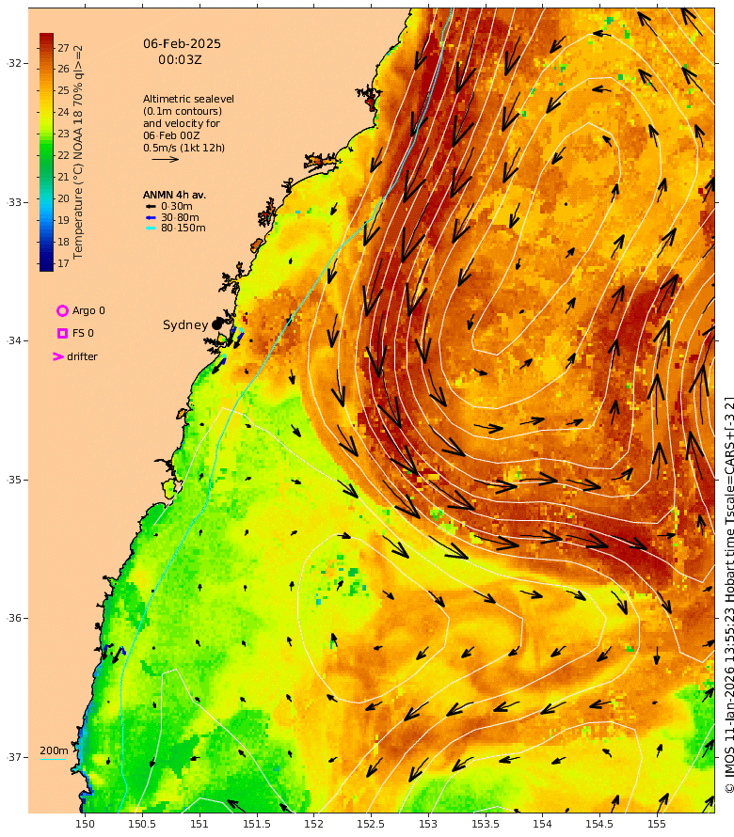Click the -37 latitude tick label
This screenshot has height=837, width=734.
[14, 757]
